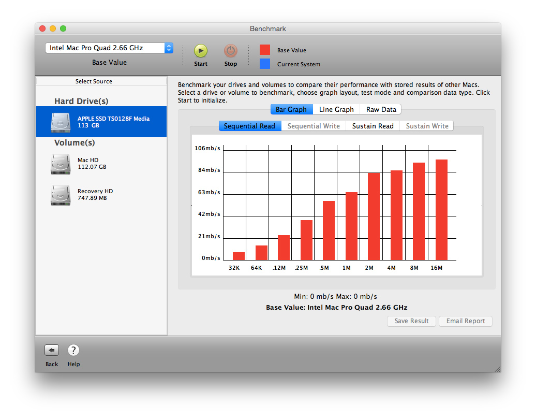This screenshot has width=536, height=420.
Task: Go back using the Back arrow icon
Action: [52, 350]
